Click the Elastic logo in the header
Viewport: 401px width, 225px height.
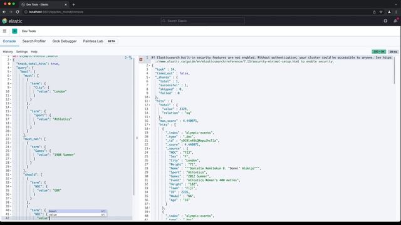[x=12, y=21]
